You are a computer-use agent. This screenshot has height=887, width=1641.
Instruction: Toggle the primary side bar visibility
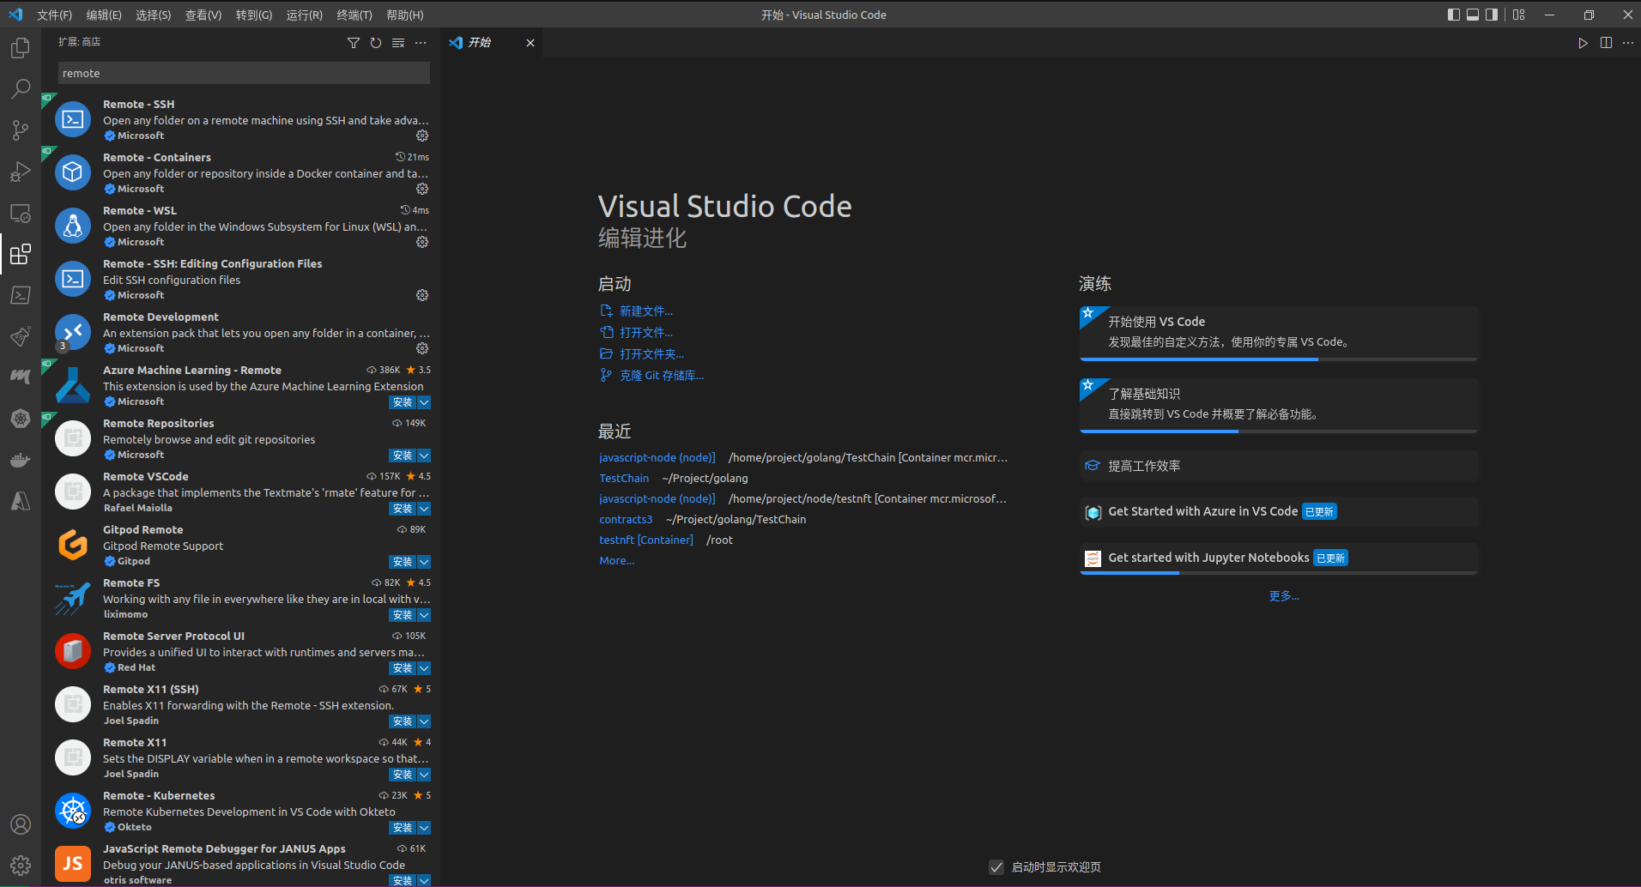point(1454,15)
